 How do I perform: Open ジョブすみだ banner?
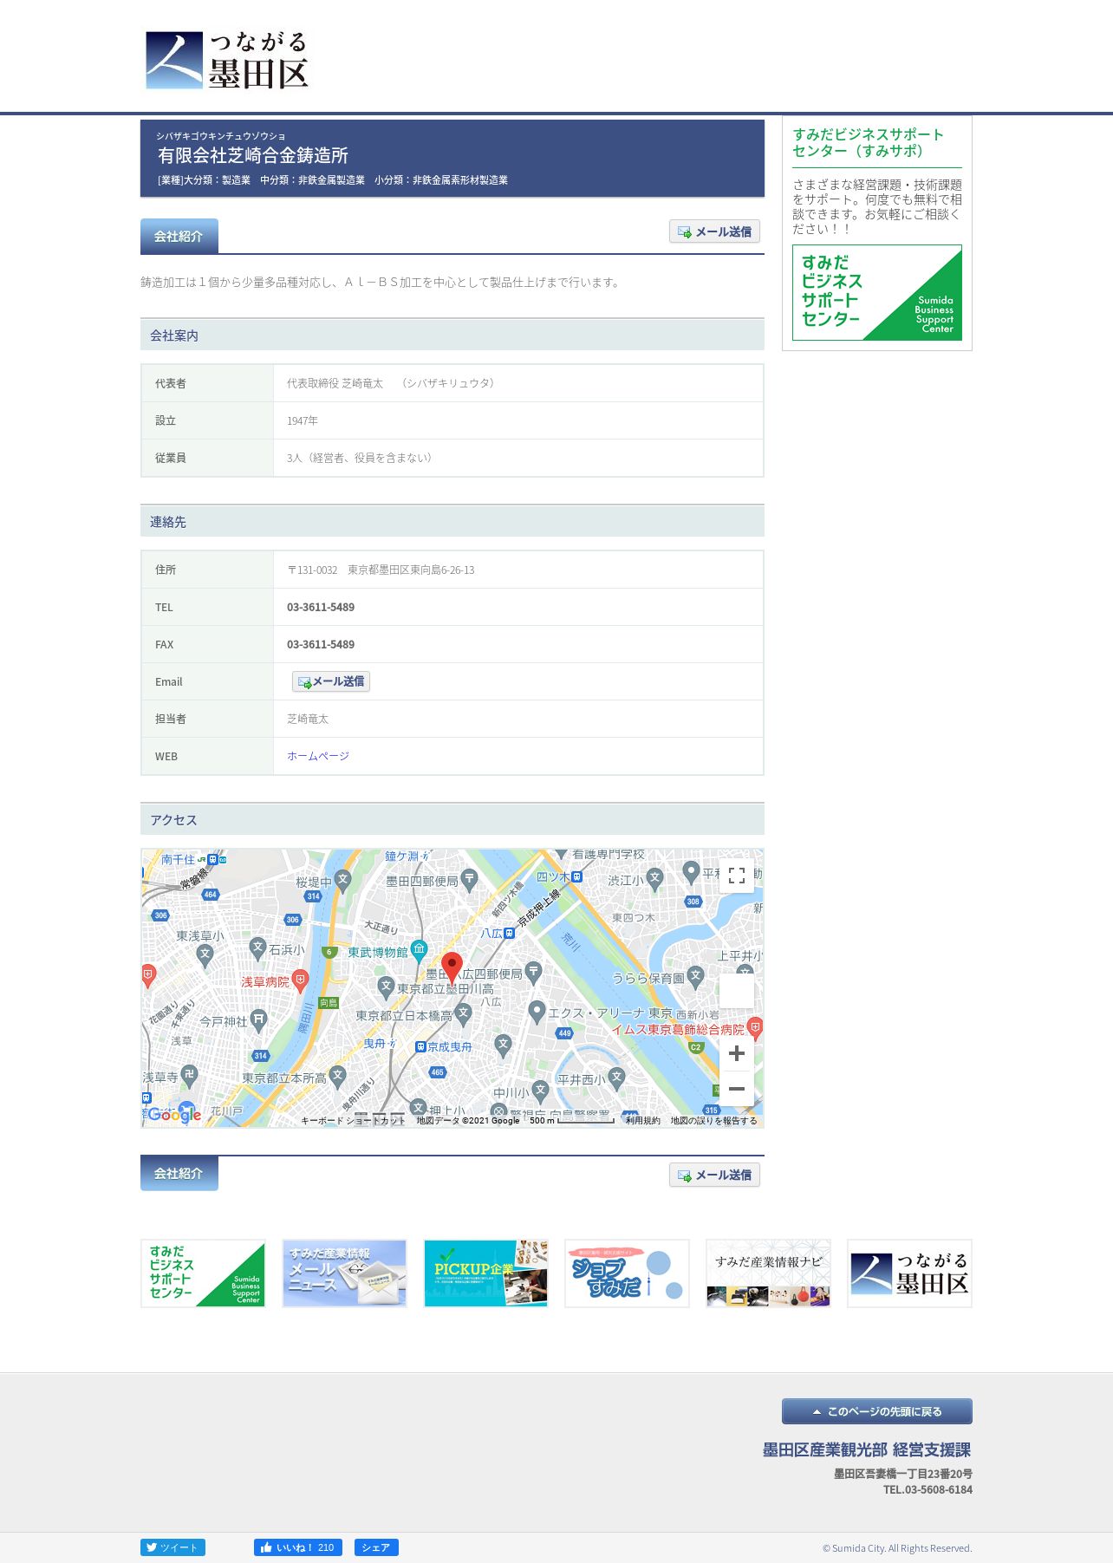(x=627, y=1273)
